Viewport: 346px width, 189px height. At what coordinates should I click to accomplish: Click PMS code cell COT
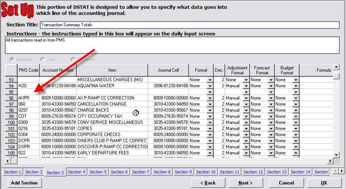pos(28,116)
